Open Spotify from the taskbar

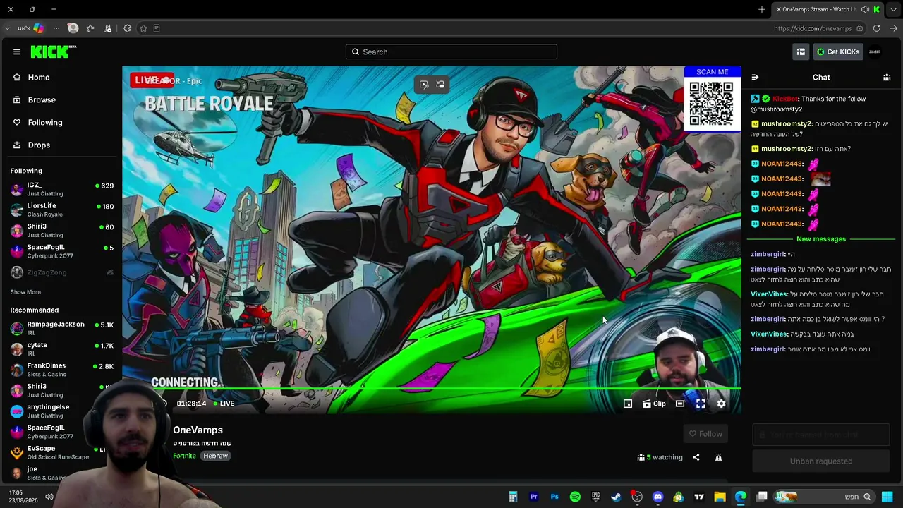(x=575, y=497)
